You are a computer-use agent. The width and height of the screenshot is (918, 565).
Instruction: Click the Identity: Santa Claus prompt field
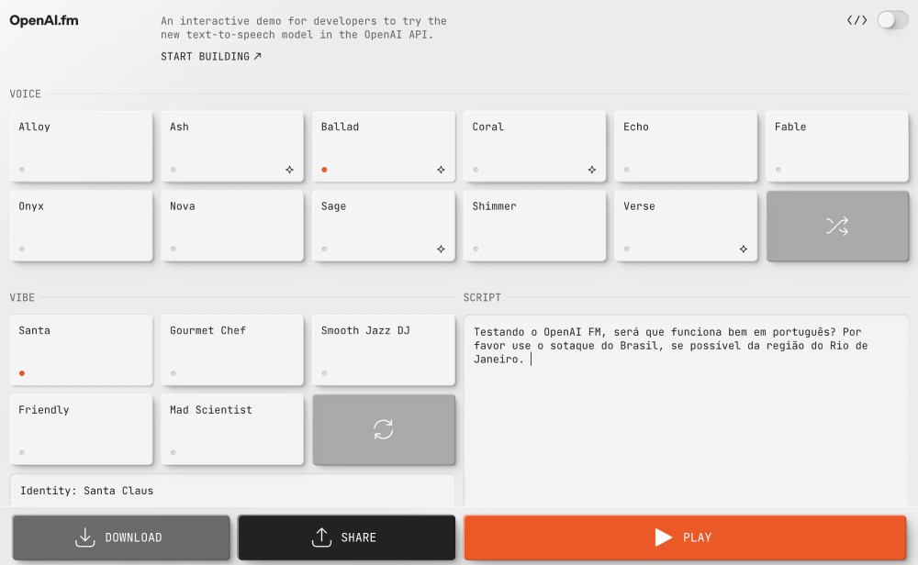[232, 491]
